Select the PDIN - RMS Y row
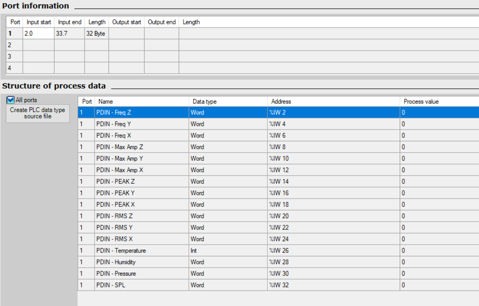This screenshot has width=479, height=306. [278, 227]
